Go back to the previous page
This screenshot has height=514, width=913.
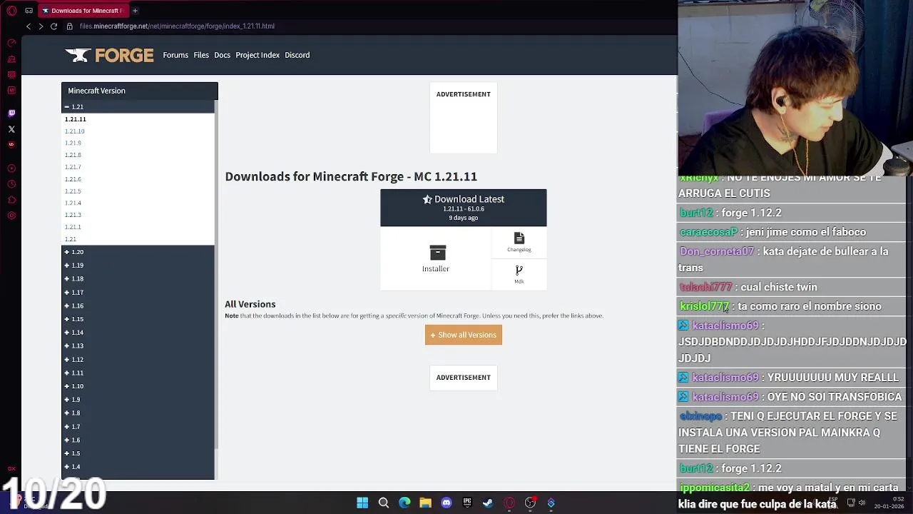click(29, 26)
